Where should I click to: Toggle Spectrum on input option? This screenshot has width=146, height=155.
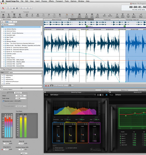54,150
